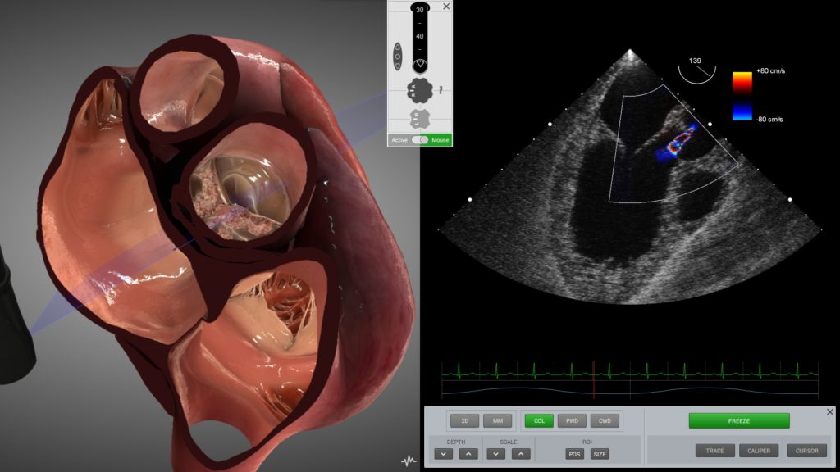Close the bottom ultrasound controls panel
This screenshot has width=840, height=472.
pyautogui.click(x=829, y=412)
